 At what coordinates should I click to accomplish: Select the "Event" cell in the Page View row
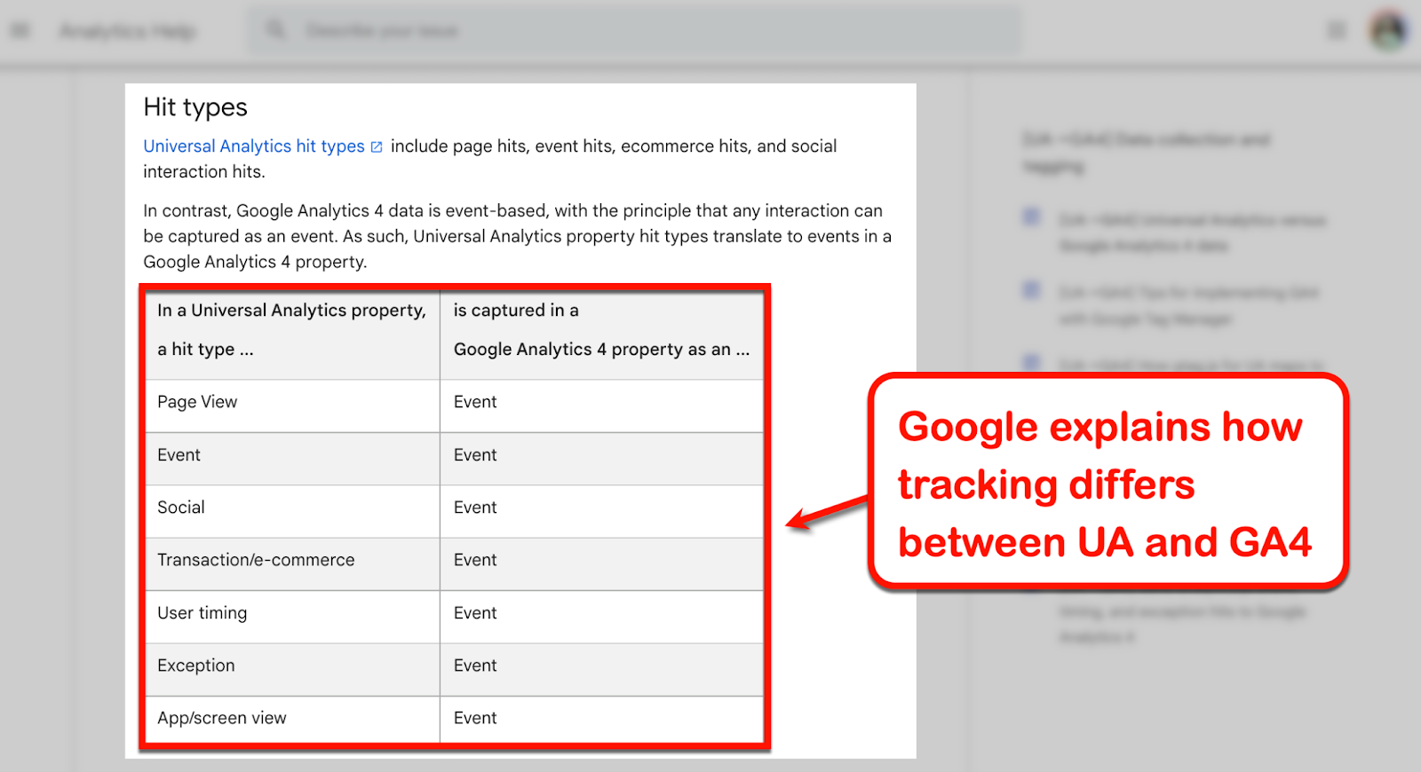601,406
